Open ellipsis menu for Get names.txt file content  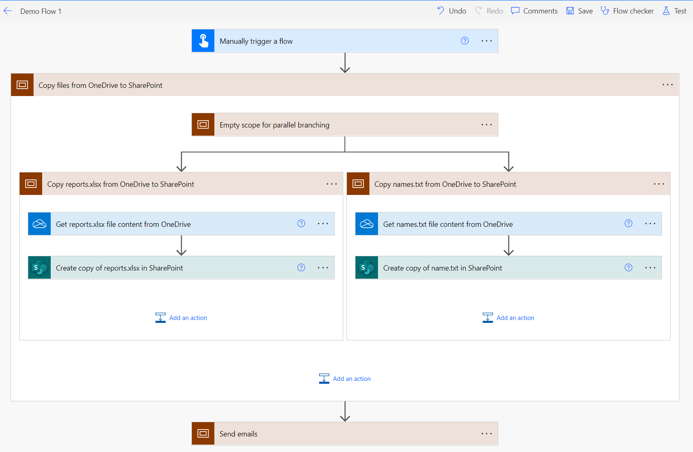click(x=650, y=224)
